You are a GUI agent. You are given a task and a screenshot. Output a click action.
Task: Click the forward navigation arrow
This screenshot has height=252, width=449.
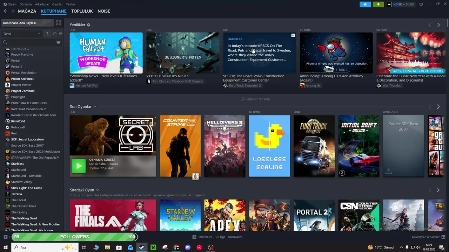(13, 11)
